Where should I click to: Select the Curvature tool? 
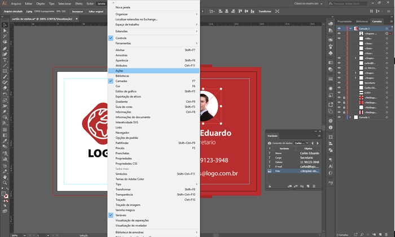click(x=5, y=54)
